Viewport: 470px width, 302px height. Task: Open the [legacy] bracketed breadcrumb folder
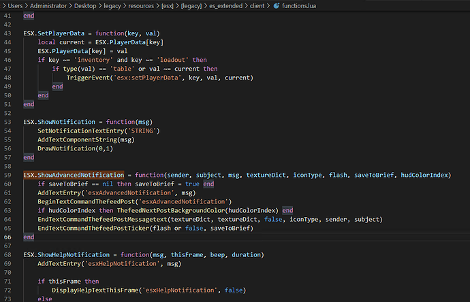(x=191, y=5)
